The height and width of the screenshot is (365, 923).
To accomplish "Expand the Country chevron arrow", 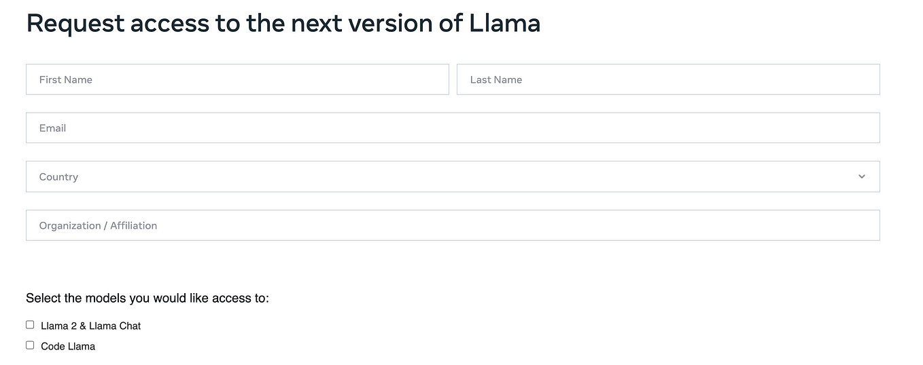I will tap(861, 176).
